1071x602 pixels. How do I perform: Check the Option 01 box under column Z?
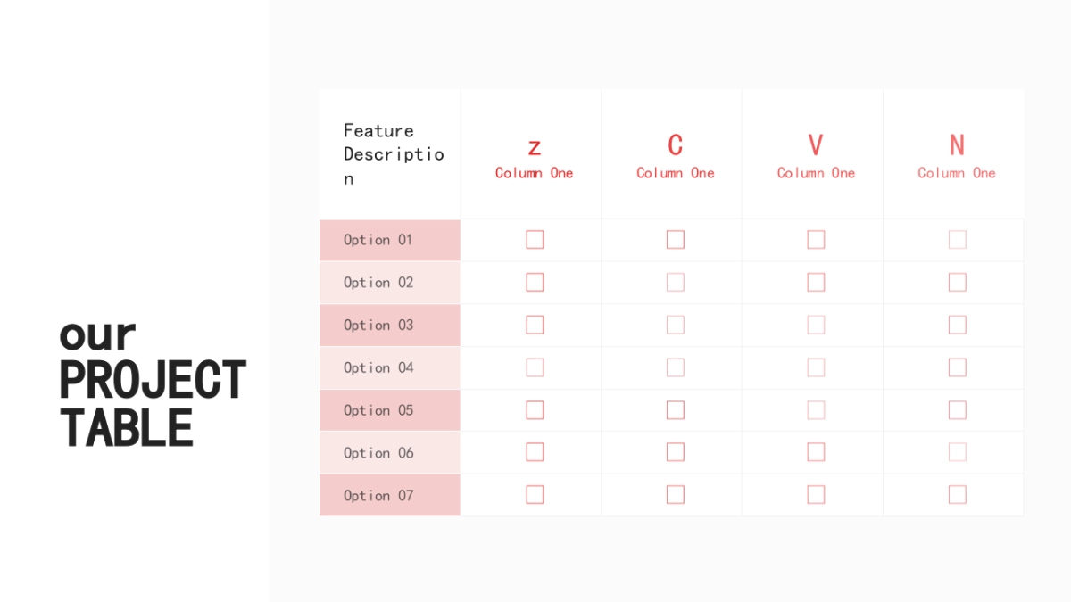pyautogui.click(x=535, y=239)
